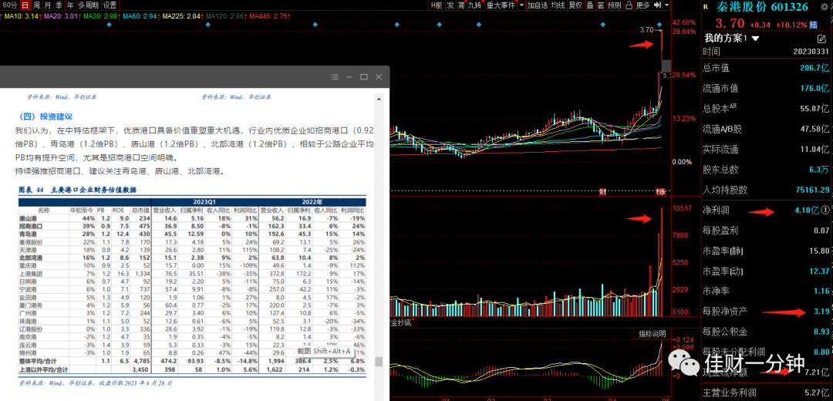The height and width of the screenshot is (401, 833).
Task: Click the 预测 forecast button
Action: 614,5
